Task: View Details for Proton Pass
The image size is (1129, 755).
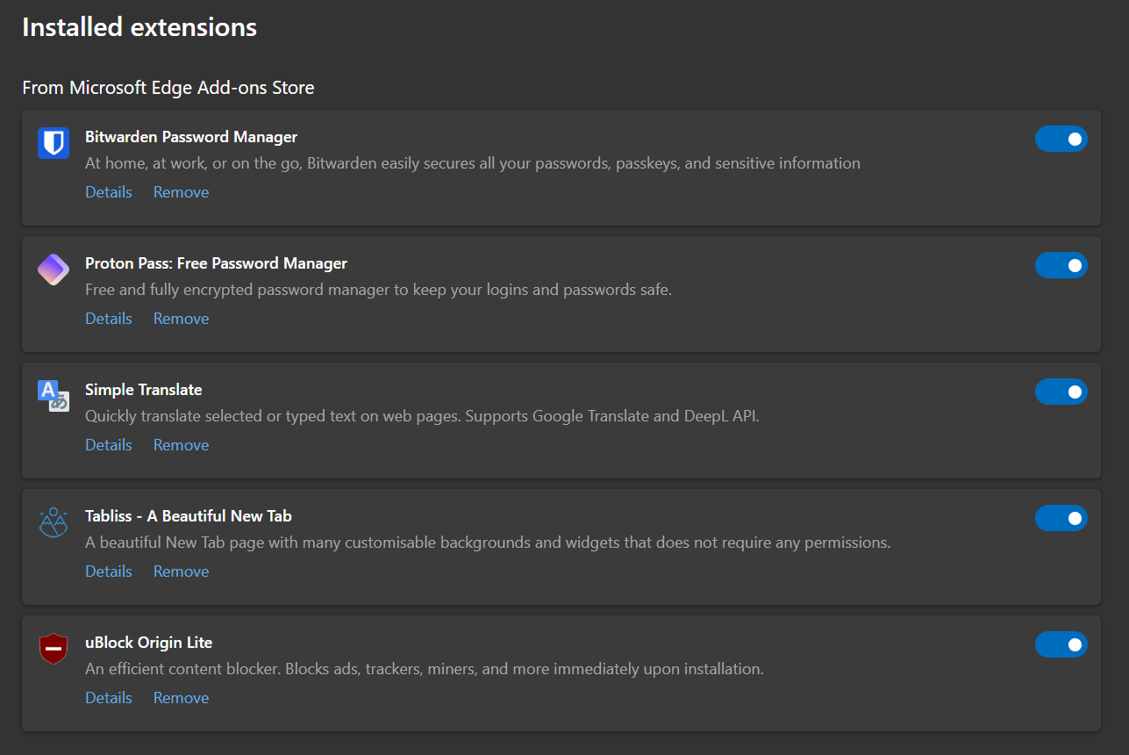Action: (x=109, y=319)
